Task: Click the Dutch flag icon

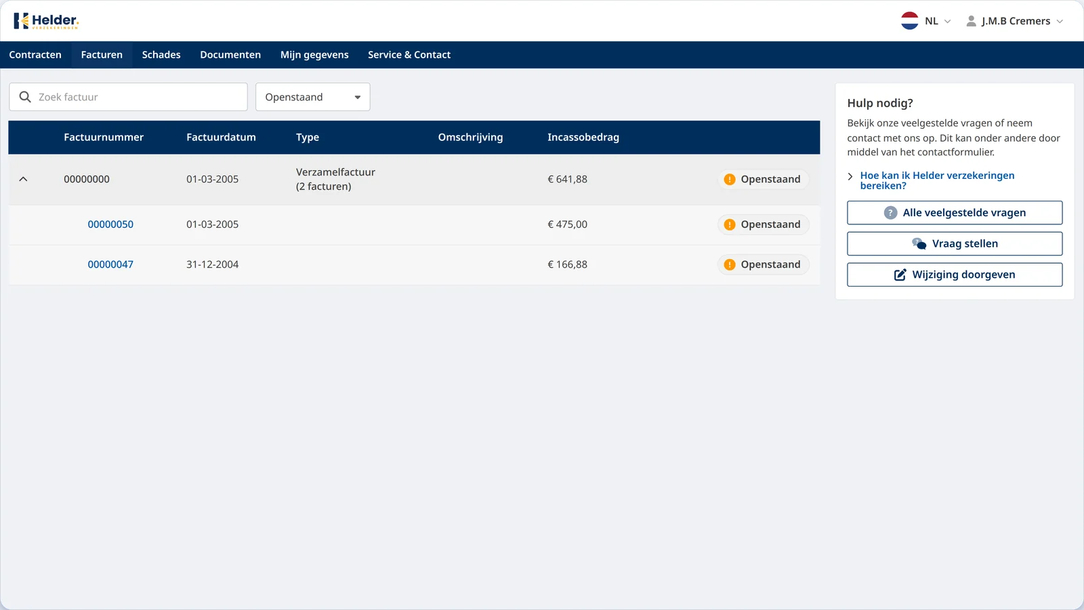Action: pos(910,21)
